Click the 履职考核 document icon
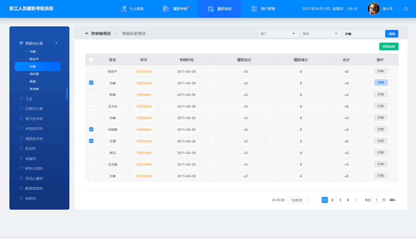Viewport: 416px width, 239px height. [166, 9]
